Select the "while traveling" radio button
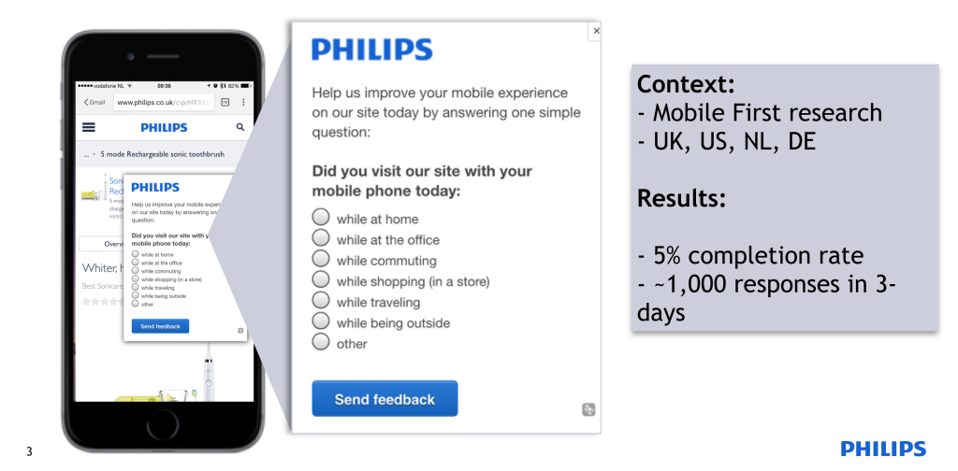Viewport: 958px width, 471px height. pyautogui.click(x=321, y=301)
